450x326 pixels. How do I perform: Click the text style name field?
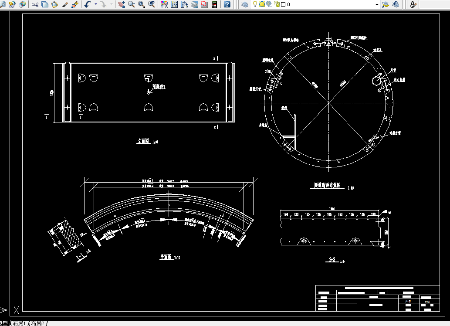[434, 4]
